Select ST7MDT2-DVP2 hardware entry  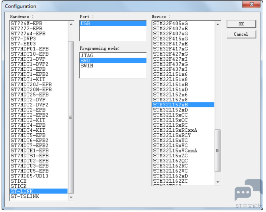(39, 105)
